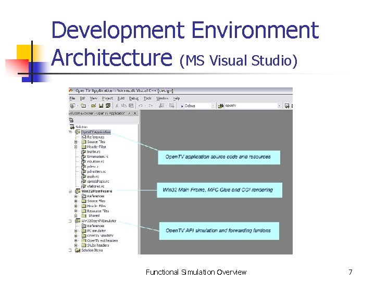The image size is (375, 281).
Task: Click the Solution root icon in tree
Action: [x=72, y=127]
